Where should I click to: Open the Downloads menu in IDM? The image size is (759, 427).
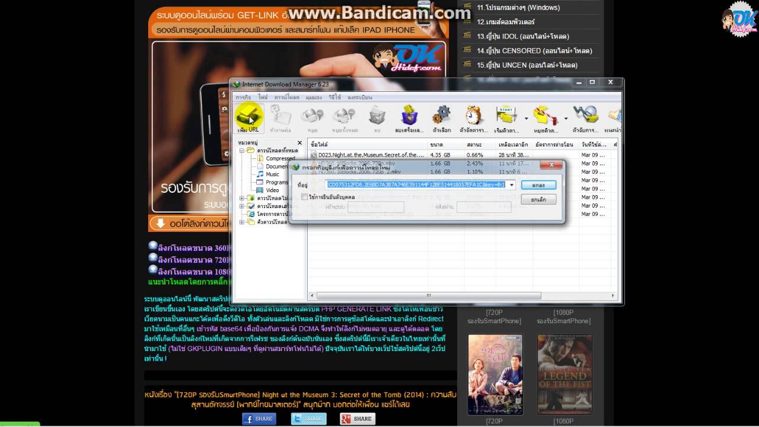(x=287, y=97)
